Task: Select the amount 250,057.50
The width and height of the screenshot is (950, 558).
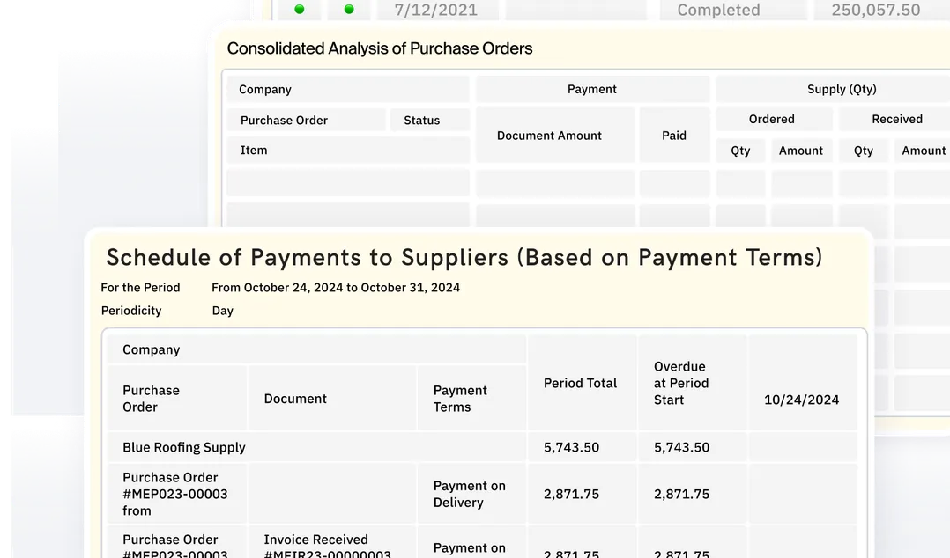Action: 875,10
